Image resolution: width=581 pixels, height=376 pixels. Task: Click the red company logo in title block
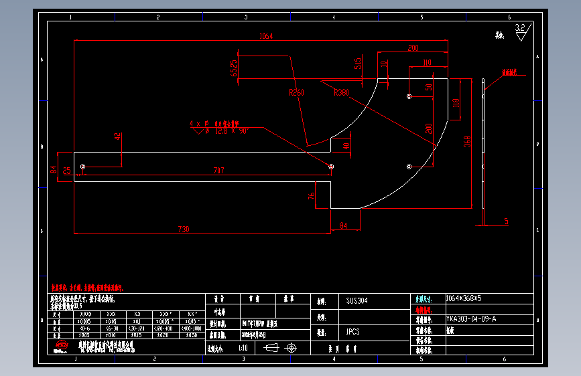(62, 347)
